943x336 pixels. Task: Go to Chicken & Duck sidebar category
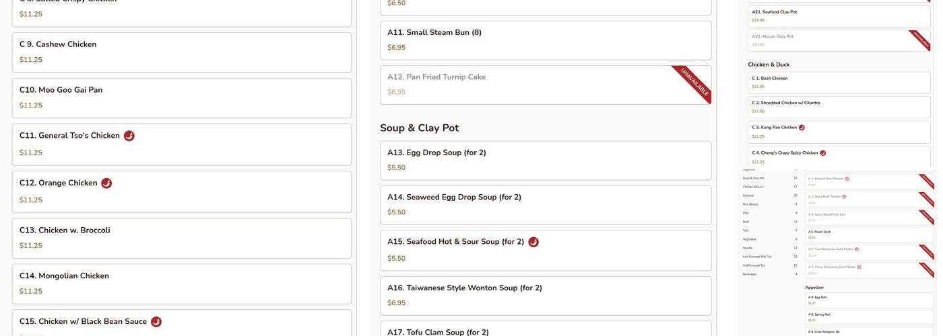752,187
